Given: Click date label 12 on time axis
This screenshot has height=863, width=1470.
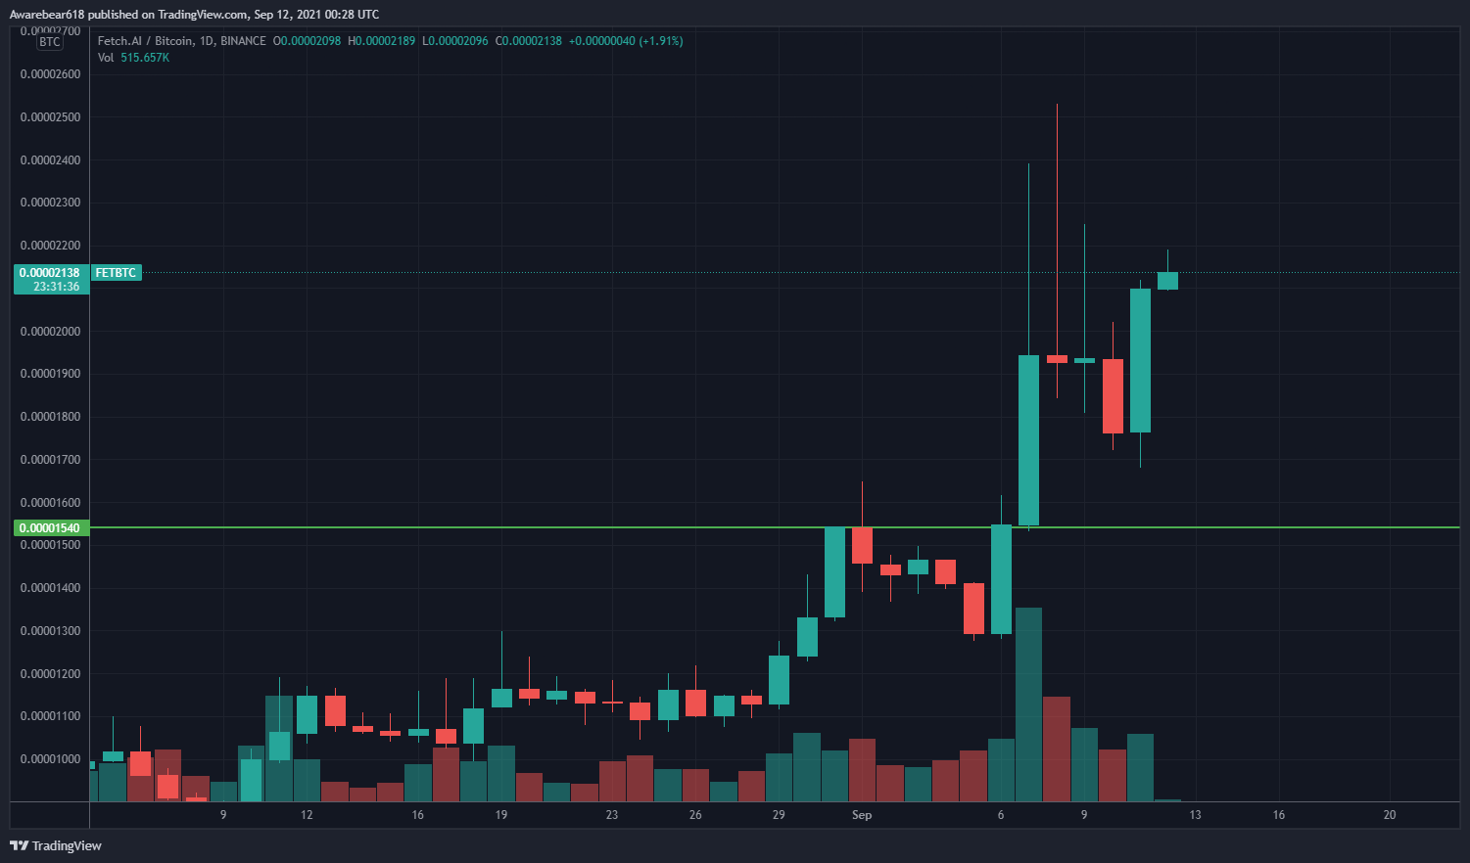Looking at the screenshot, I should tap(307, 815).
